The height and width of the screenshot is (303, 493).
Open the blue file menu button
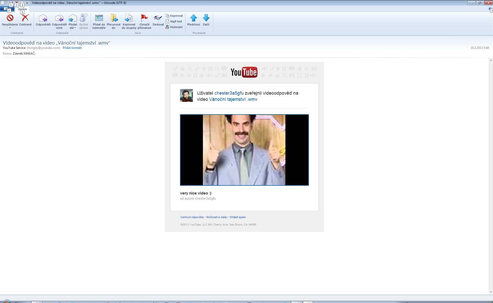(6, 9)
